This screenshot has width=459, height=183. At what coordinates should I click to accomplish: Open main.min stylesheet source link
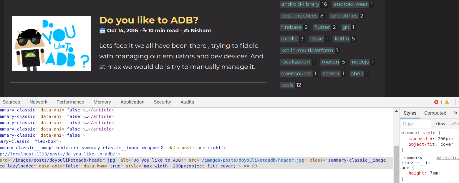click(x=447, y=157)
